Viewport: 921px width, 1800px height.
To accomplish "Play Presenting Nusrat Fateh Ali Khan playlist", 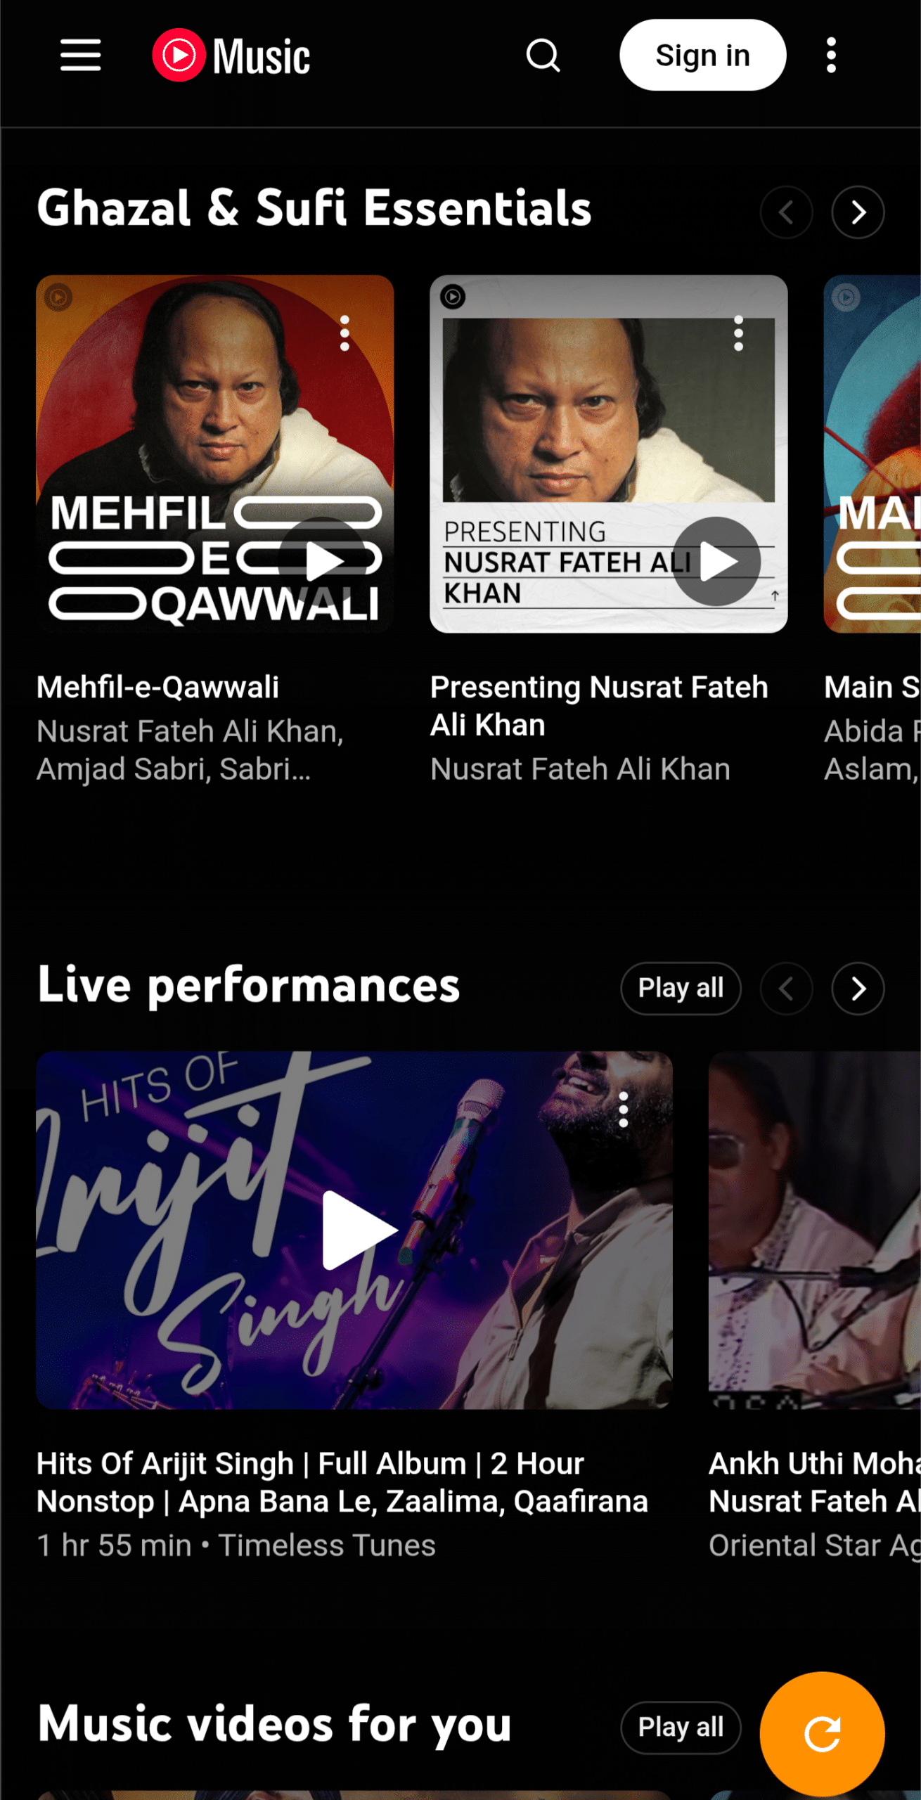I will 716,561.
